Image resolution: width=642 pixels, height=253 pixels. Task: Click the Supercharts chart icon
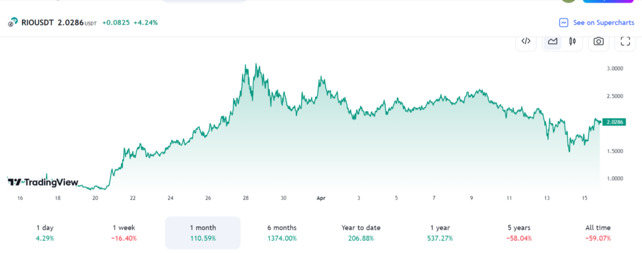click(x=564, y=22)
